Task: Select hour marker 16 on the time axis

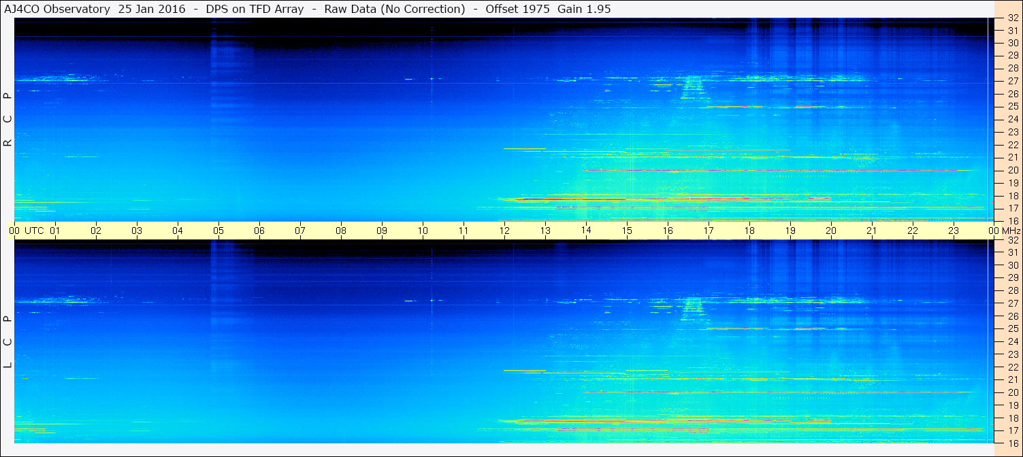Action: click(x=668, y=231)
